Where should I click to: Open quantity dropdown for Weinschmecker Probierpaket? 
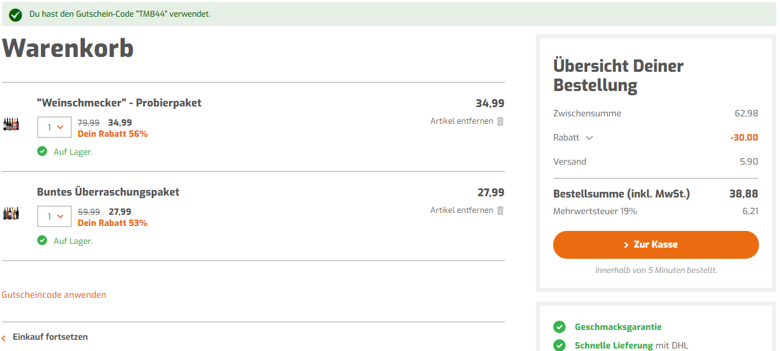(55, 128)
